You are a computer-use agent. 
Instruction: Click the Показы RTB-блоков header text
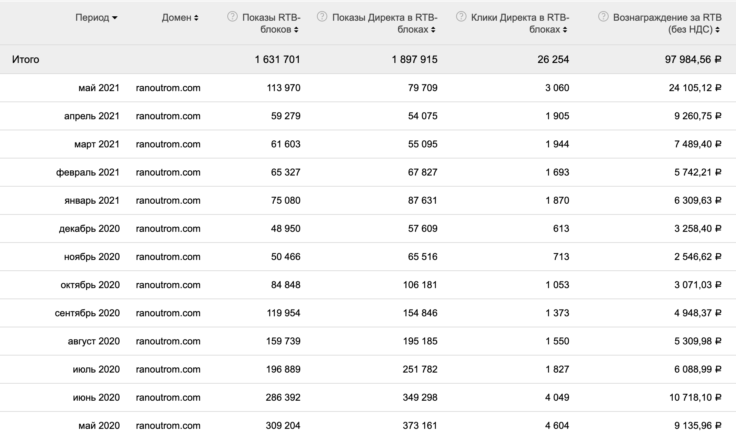click(x=271, y=23)
